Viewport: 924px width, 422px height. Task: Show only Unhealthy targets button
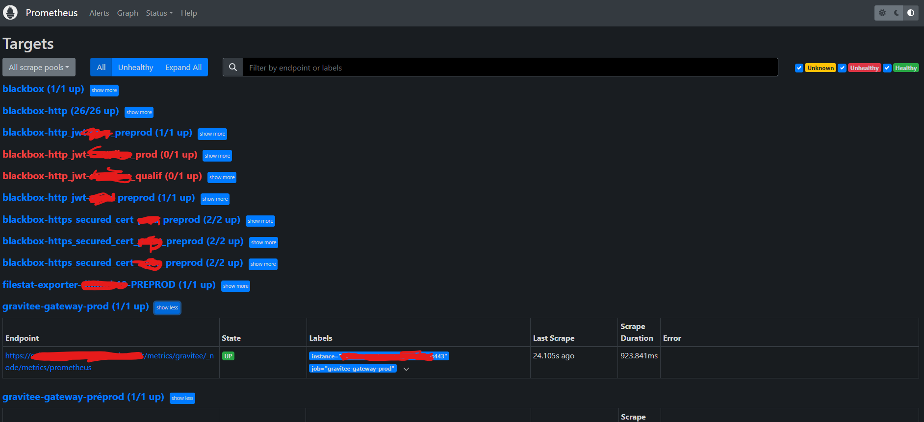point(135,67)
